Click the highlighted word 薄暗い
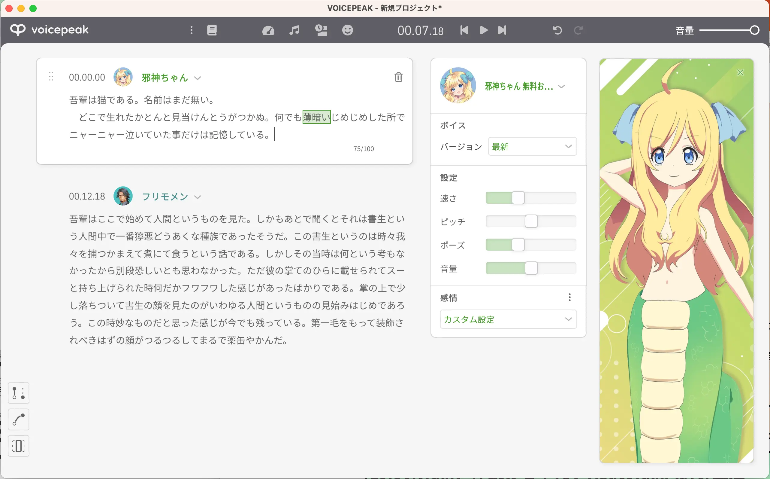Image resolution: width=770 pixels, height=479 pixels. (x=316, y=117)
